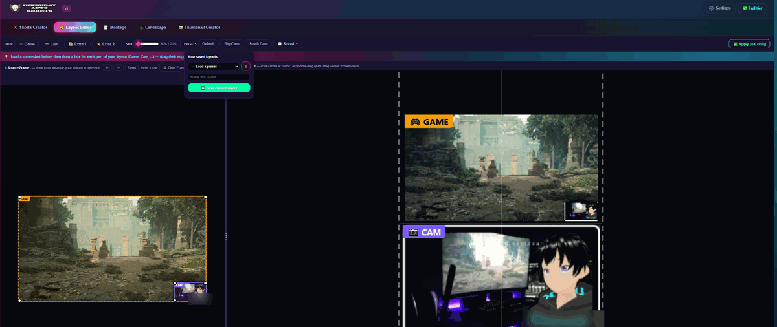Click the zoom: 100% readout

tap(149, 67)
